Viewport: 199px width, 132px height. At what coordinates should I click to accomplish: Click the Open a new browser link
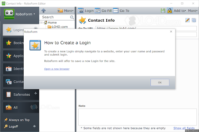pyautogui.click(x=57, y=69)
